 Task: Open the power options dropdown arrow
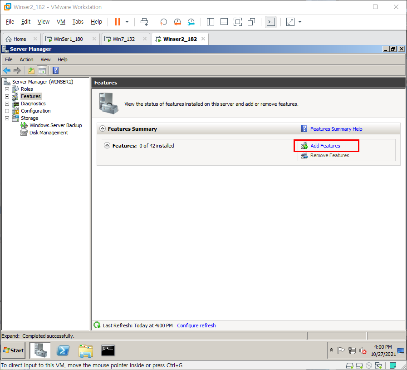pyautogui.click(x=127, y=22)
